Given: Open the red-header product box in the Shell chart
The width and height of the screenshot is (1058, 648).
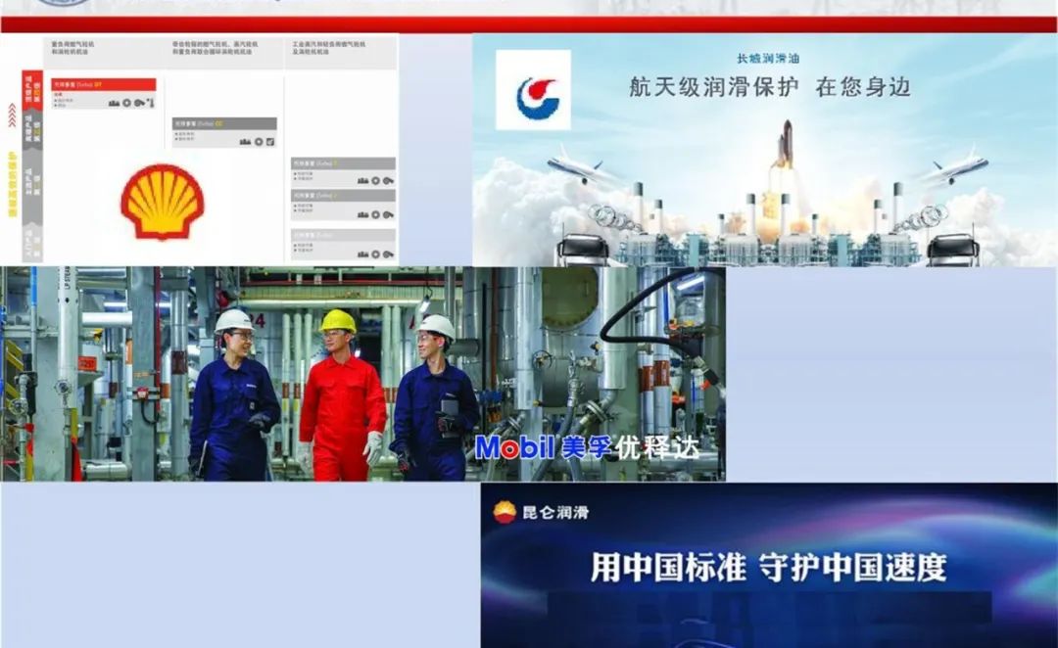Looking at the screenshot, I should click(x=103, y=93).
